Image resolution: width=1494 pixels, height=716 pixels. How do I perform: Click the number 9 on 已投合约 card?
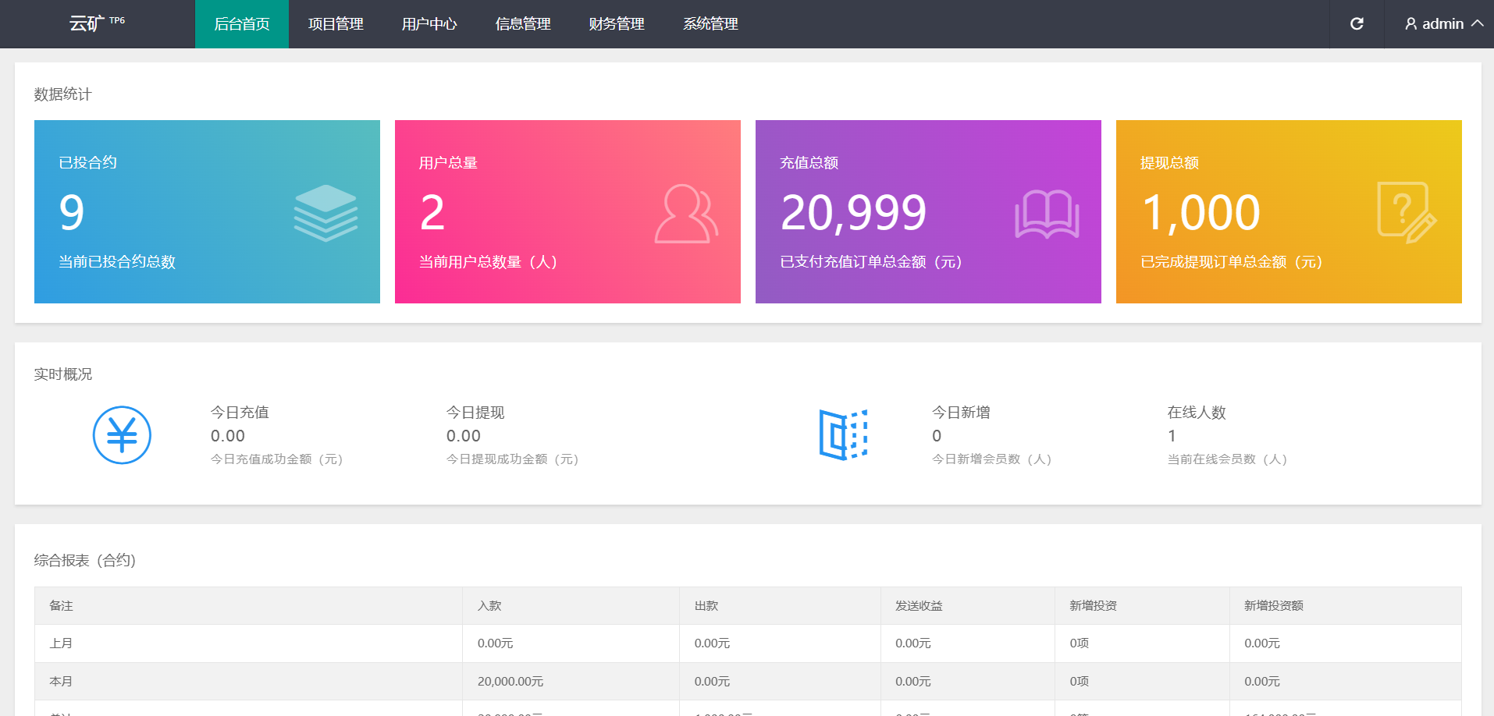click(x=72, y=213)
